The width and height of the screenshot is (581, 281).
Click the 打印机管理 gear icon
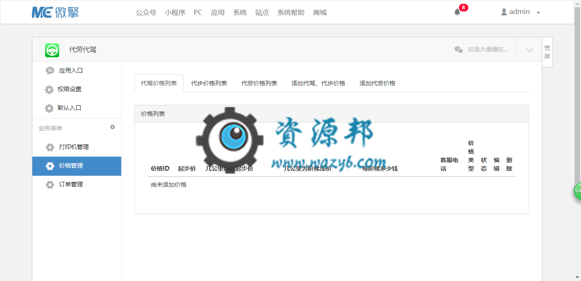point(50,147)
